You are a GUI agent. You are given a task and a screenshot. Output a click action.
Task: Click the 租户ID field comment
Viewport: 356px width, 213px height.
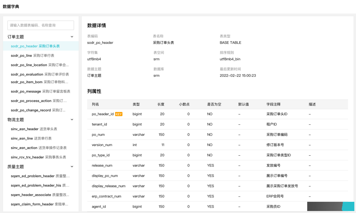pos(272,124)
